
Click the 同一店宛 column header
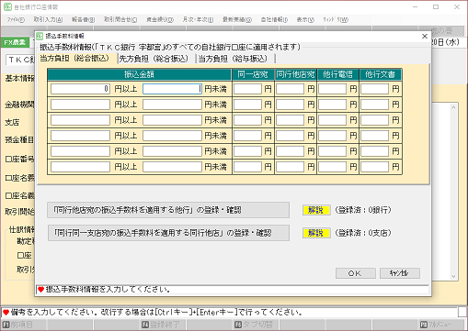[253, 74]
